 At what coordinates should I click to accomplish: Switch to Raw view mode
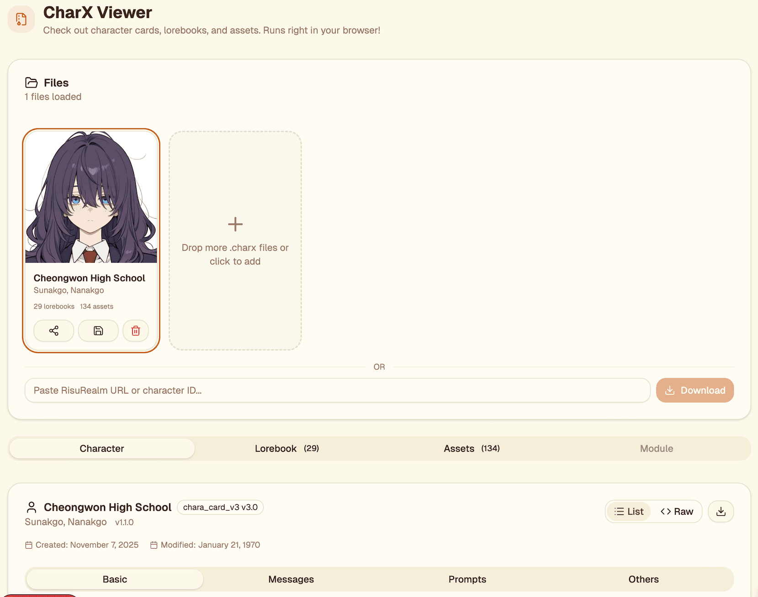(677, 511)
